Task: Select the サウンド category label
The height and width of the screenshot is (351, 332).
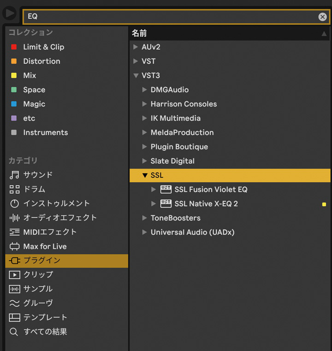Action: point(38,175)
